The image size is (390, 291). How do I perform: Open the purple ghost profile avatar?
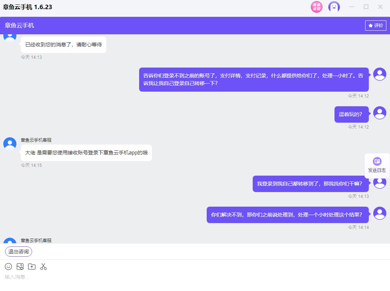[334, 7]
